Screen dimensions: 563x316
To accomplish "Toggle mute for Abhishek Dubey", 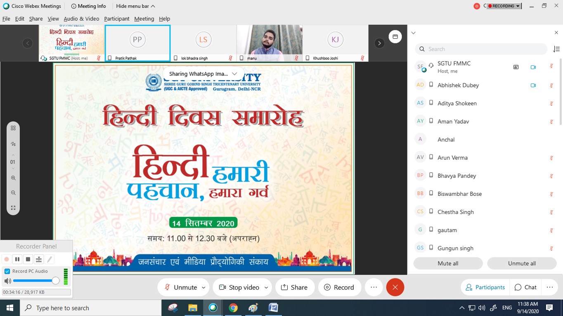I will 551,86.
